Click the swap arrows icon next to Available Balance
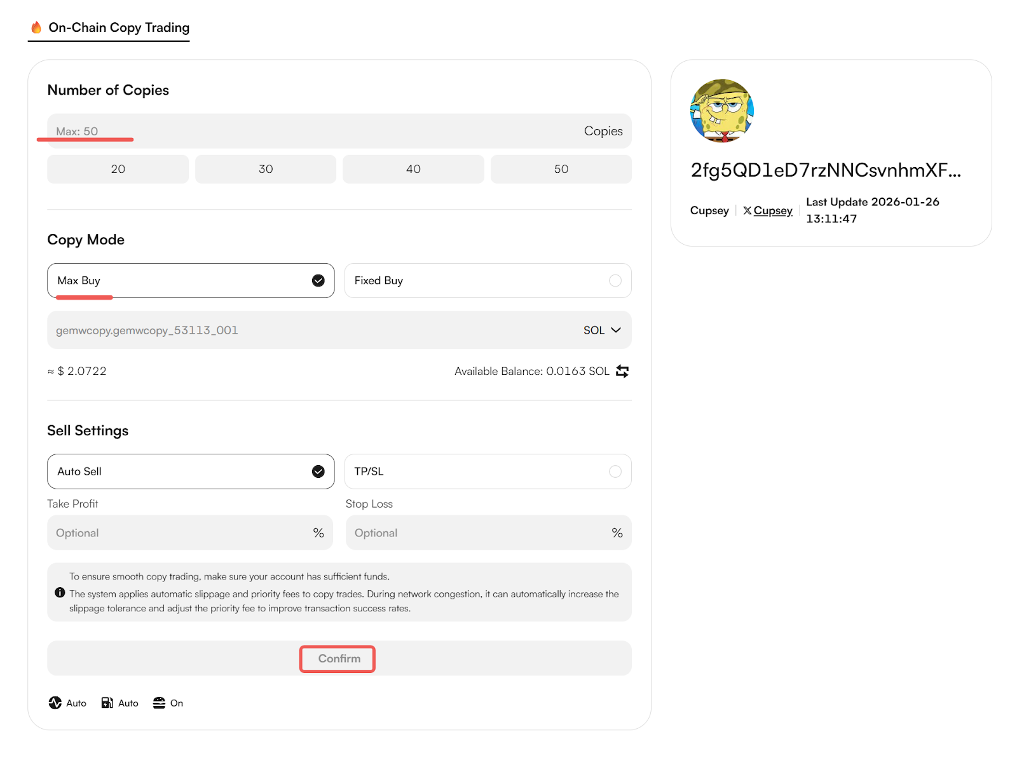The width and height of the screenshot is (1017, 760). (622, 371)
